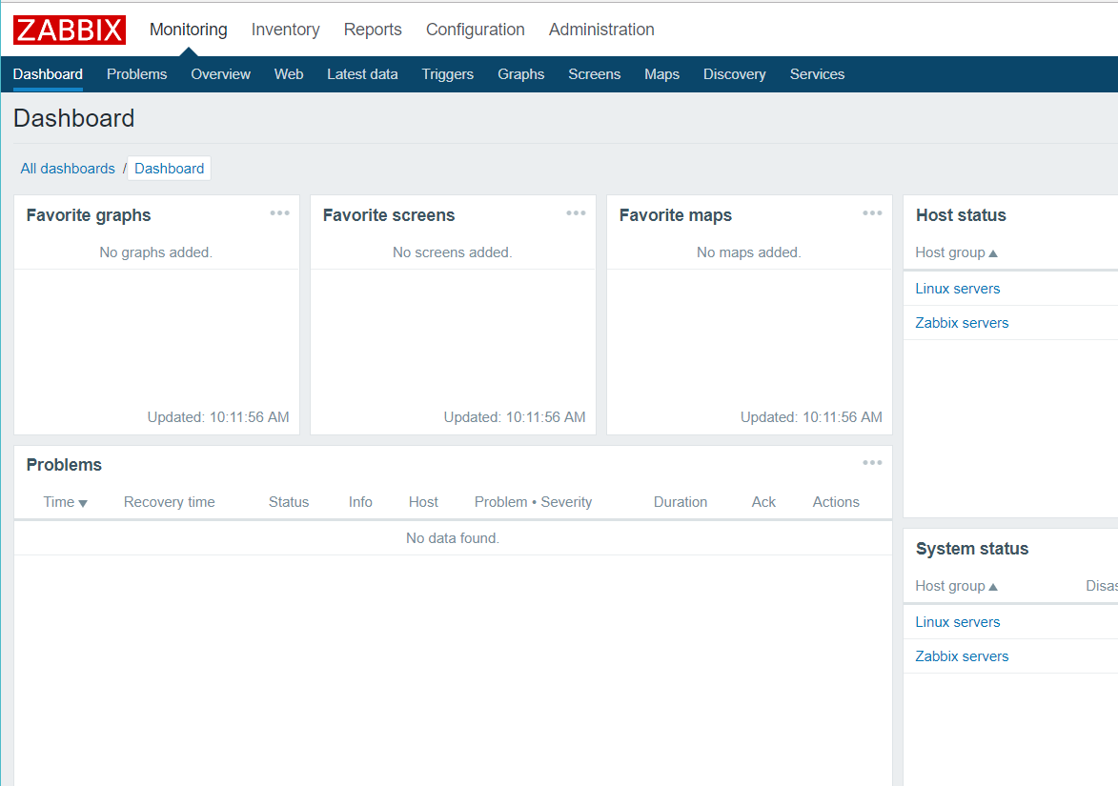Click the Problem • Severity column header
Image resolution: width=1118 pixels, height=786 pixels.
(534, 502)
